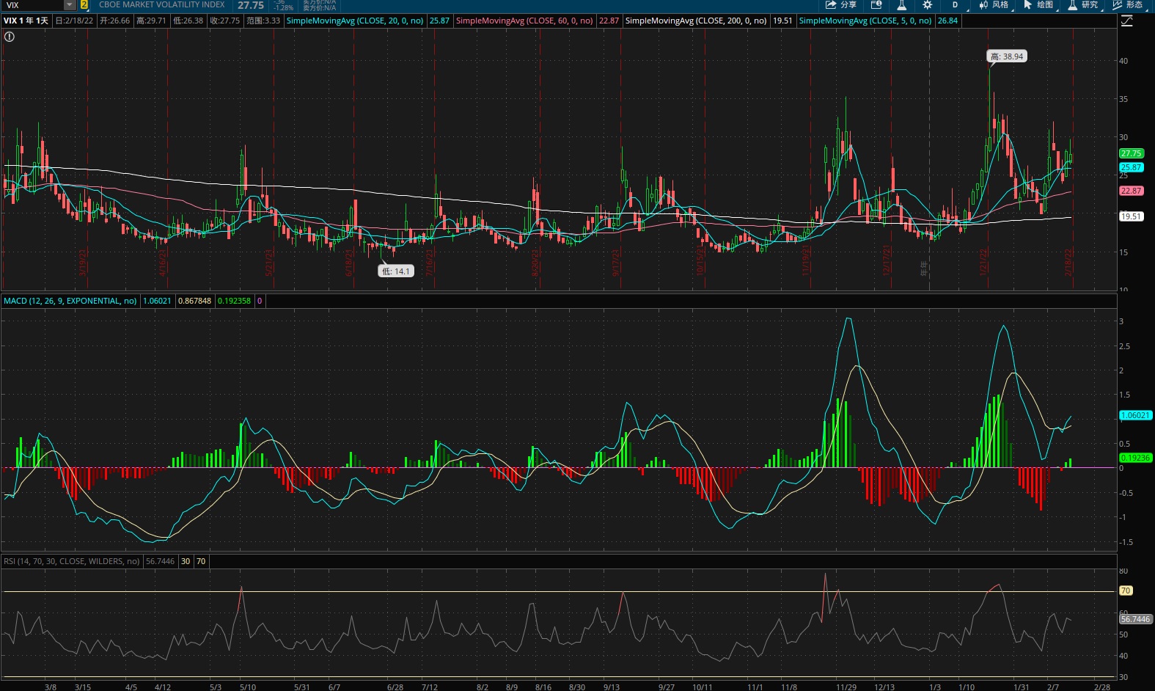Click the 1.06021 MACD axis value label
This screenshot has height=691, width=1155.
1135,415
